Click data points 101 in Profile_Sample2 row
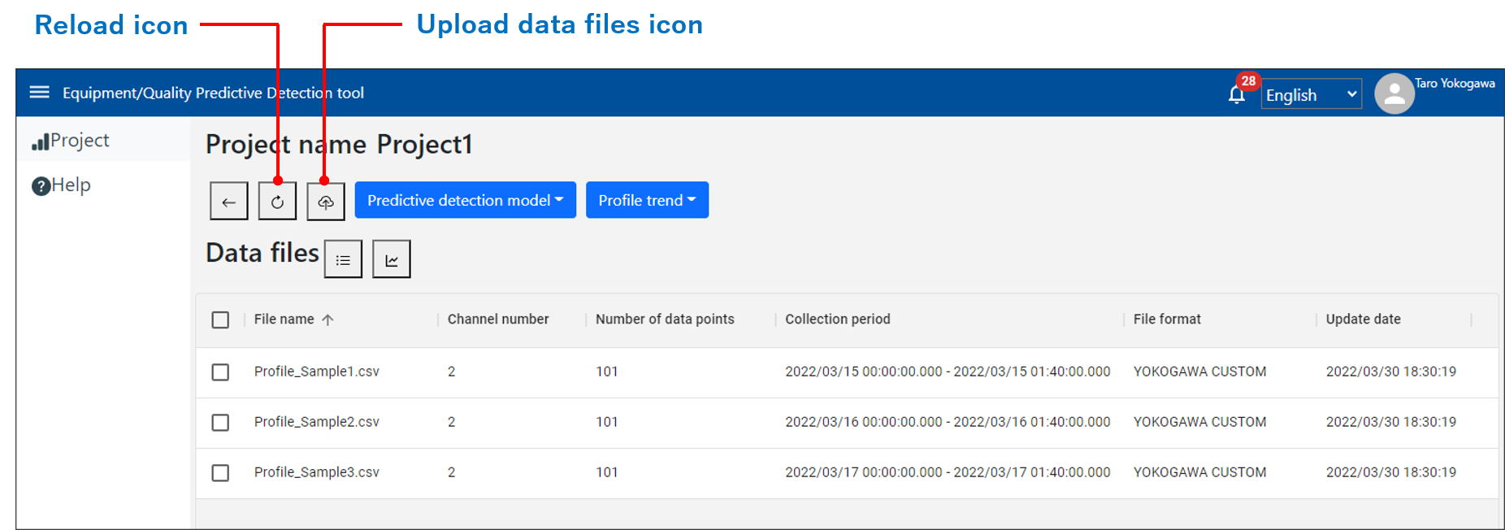 coord(607,422)
